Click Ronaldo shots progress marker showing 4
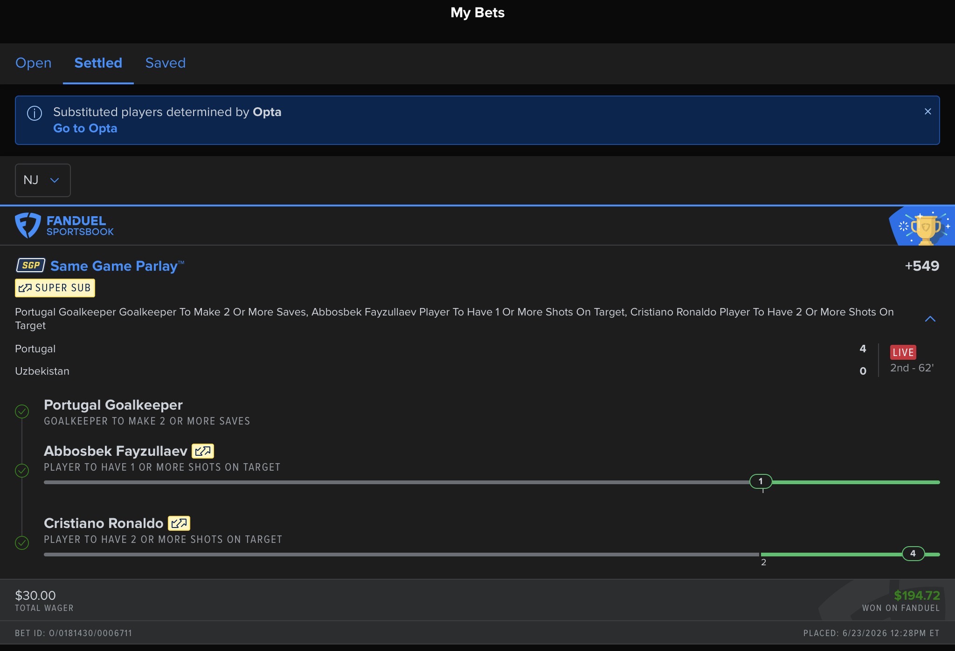 click(x=913, y=554)
